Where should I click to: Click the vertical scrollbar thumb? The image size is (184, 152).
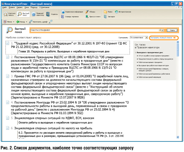pos(178,50)
